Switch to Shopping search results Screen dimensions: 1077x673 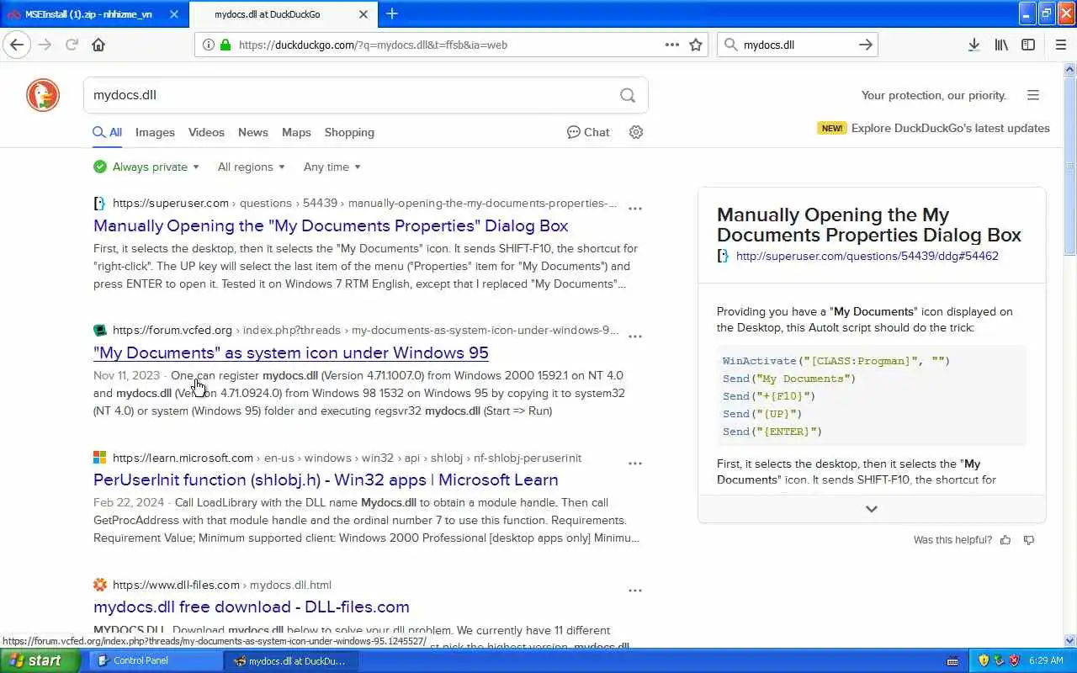349,132
